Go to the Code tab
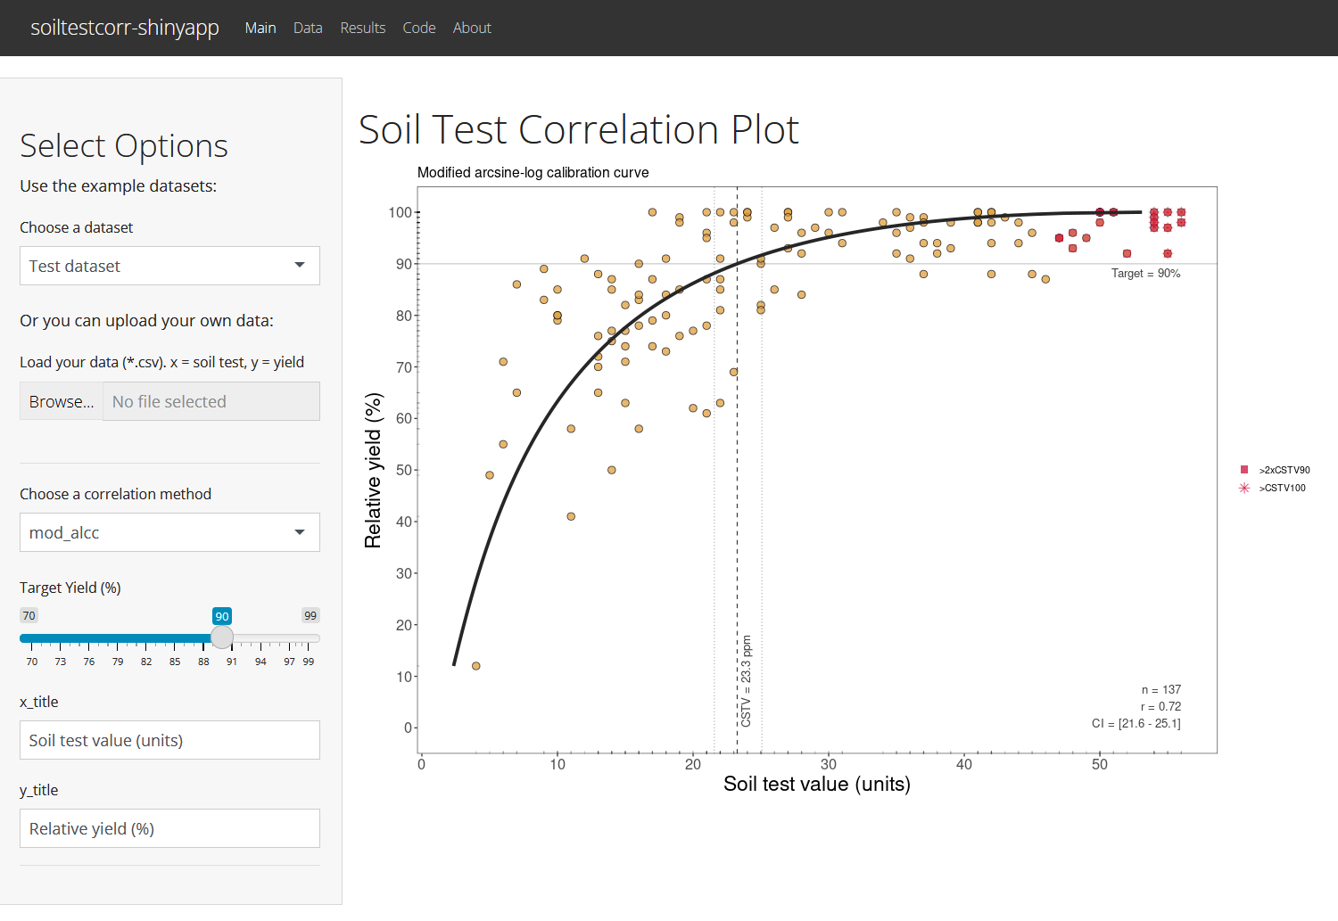 coord(418,28)
